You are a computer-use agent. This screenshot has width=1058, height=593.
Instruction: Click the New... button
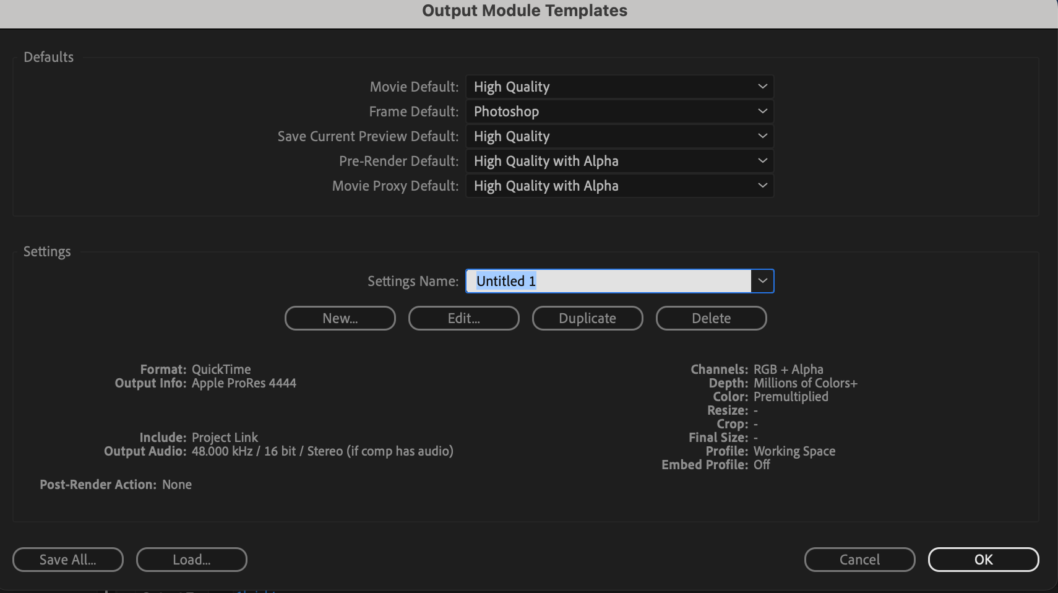point(340,318)
